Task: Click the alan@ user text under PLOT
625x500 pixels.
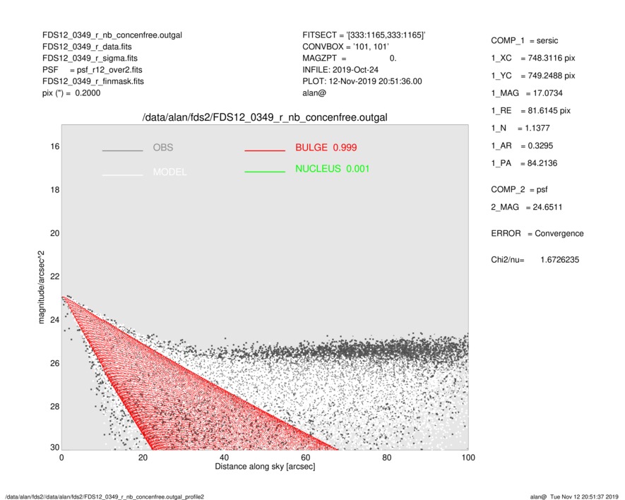Action: [x=314, y=93]
